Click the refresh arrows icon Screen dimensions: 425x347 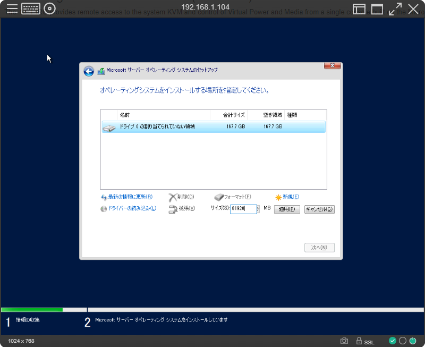(104, 198)
